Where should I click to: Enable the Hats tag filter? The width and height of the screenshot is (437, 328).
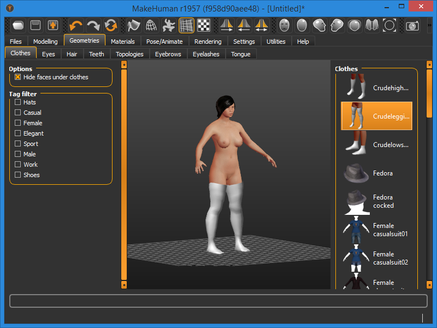[18, 102]
